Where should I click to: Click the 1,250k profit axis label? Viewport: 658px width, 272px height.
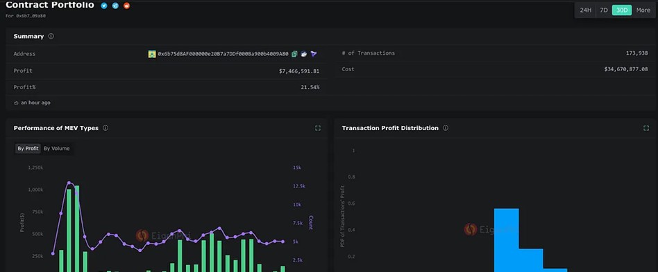[x=35, y=167]
